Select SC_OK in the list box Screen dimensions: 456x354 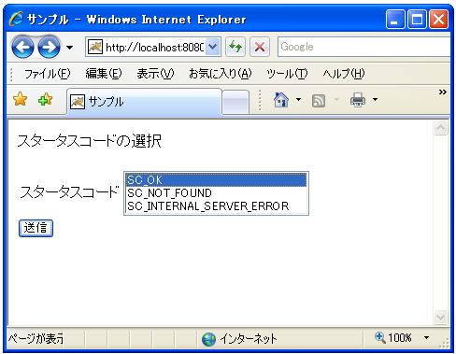click(216, 180)
